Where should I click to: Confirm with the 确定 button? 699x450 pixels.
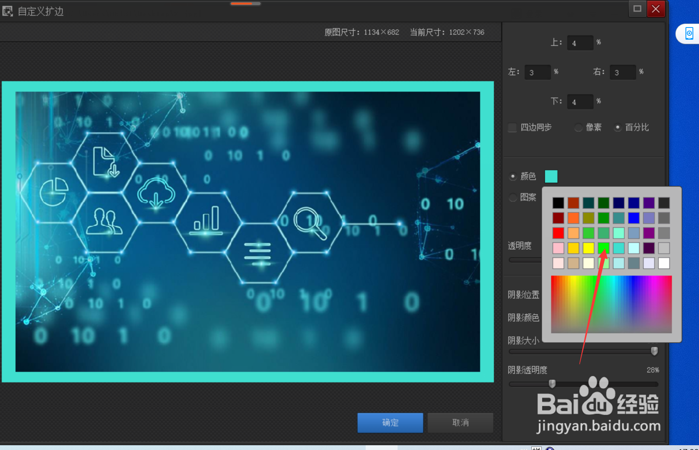click(390, 423)
